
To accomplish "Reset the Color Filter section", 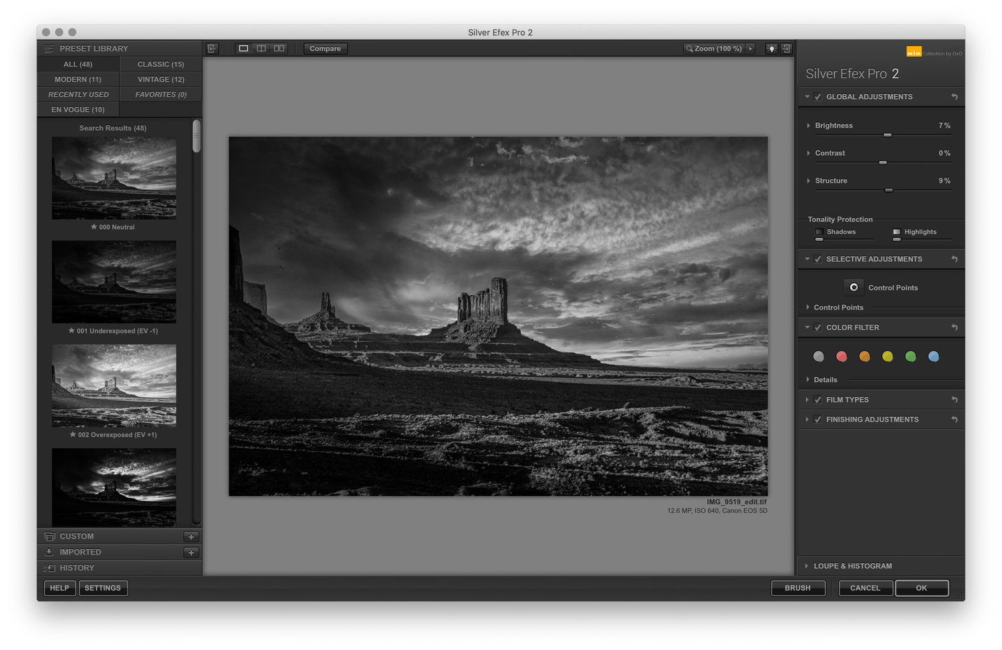I will click(955, 327).
